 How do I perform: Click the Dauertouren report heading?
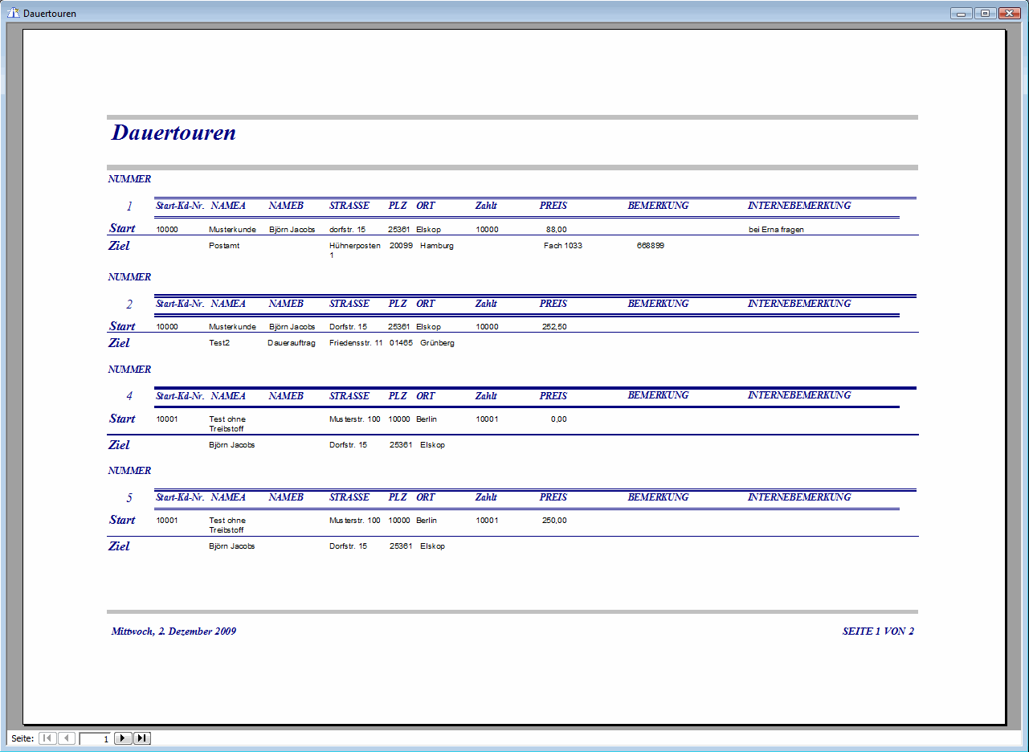(174, 133)
